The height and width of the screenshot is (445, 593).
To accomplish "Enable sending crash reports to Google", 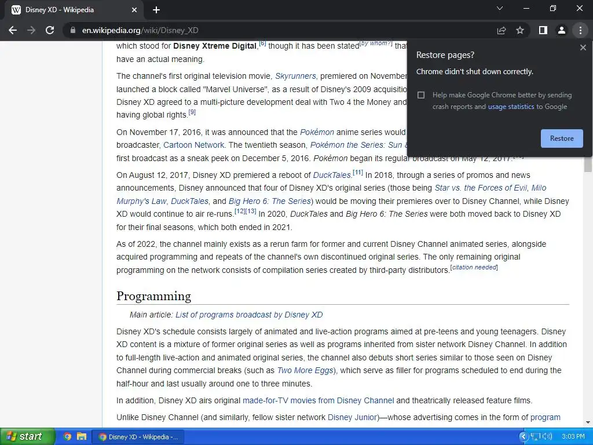I will coord(421,95).
